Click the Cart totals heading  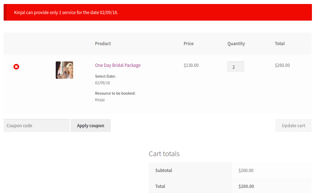click(x=164, y=154)
